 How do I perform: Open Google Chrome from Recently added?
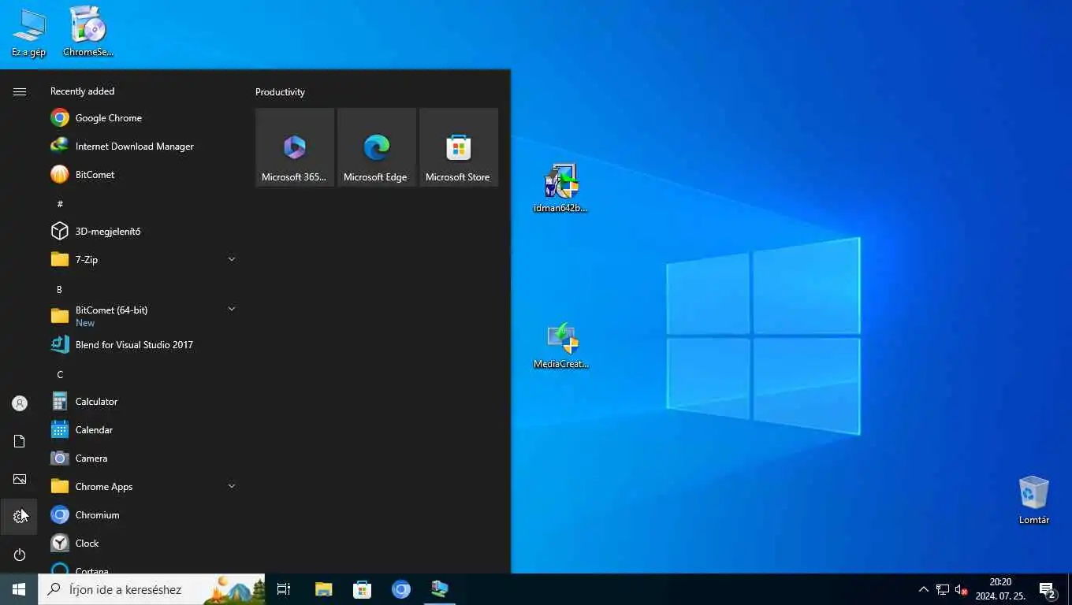click(142, 118)
